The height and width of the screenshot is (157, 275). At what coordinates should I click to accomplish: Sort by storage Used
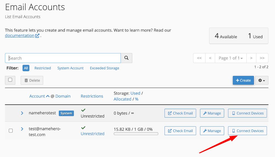tap(135, 93)
